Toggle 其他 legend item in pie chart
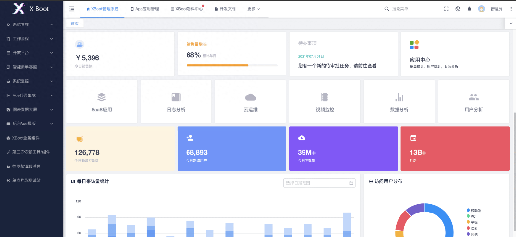 point(472,234)
